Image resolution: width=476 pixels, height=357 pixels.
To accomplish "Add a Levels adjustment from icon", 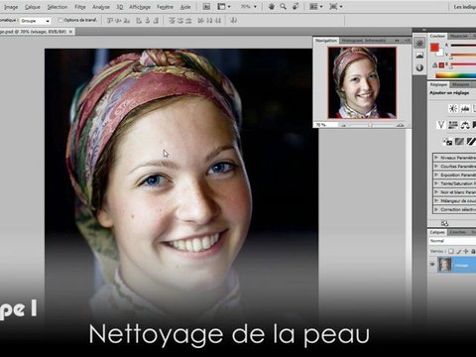I will tap(465, 108).
